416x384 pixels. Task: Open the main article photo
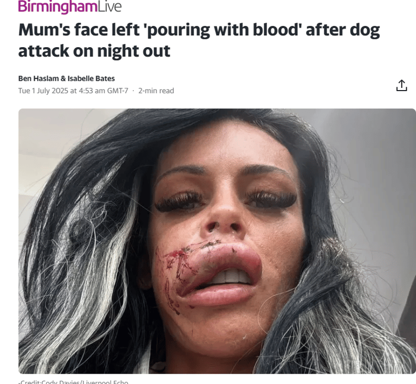coord(217,241)
